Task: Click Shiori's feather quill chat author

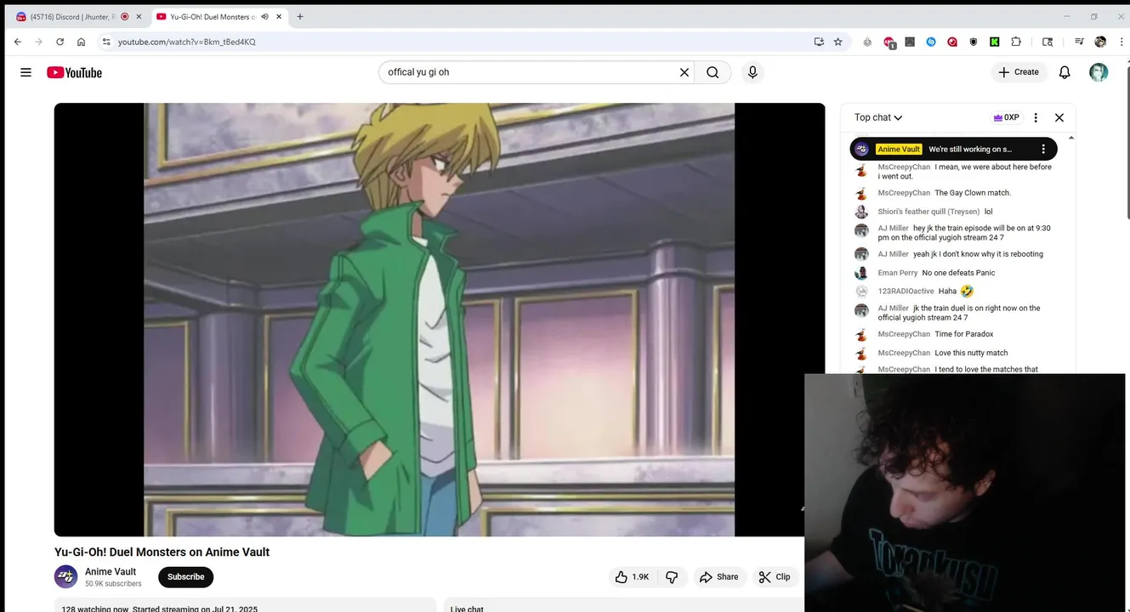Action: (x=928, y=212)
